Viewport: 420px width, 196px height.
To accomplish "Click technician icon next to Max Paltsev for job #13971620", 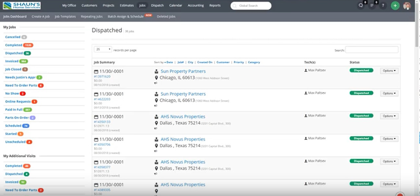I will 306,70.
